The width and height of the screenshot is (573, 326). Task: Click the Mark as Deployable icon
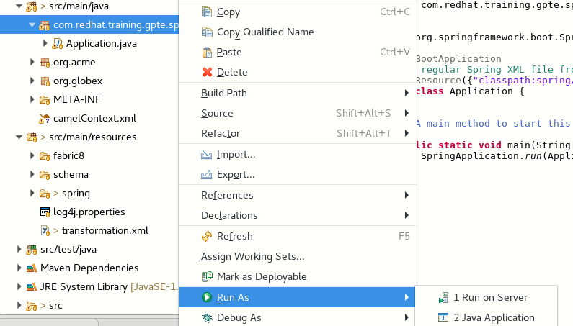[207, 277]
